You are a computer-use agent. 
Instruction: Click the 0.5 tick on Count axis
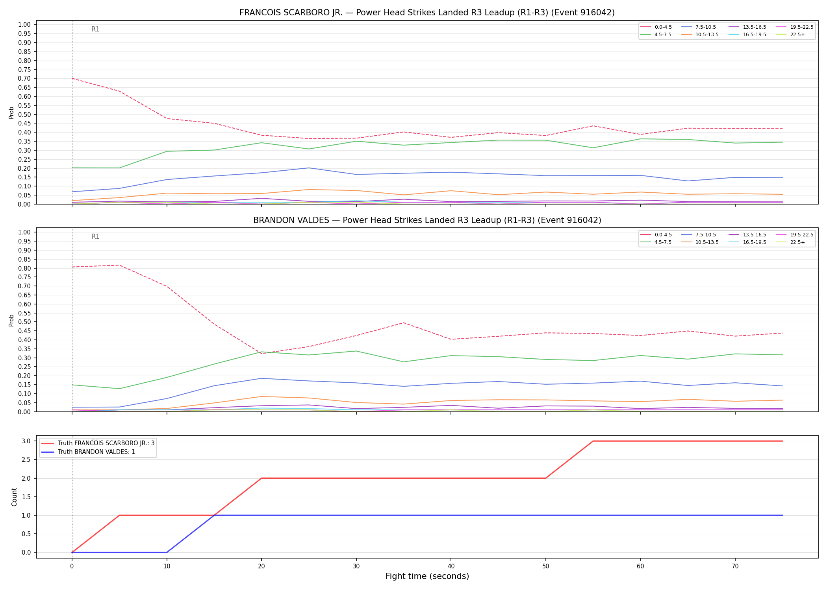click(26, 534)
